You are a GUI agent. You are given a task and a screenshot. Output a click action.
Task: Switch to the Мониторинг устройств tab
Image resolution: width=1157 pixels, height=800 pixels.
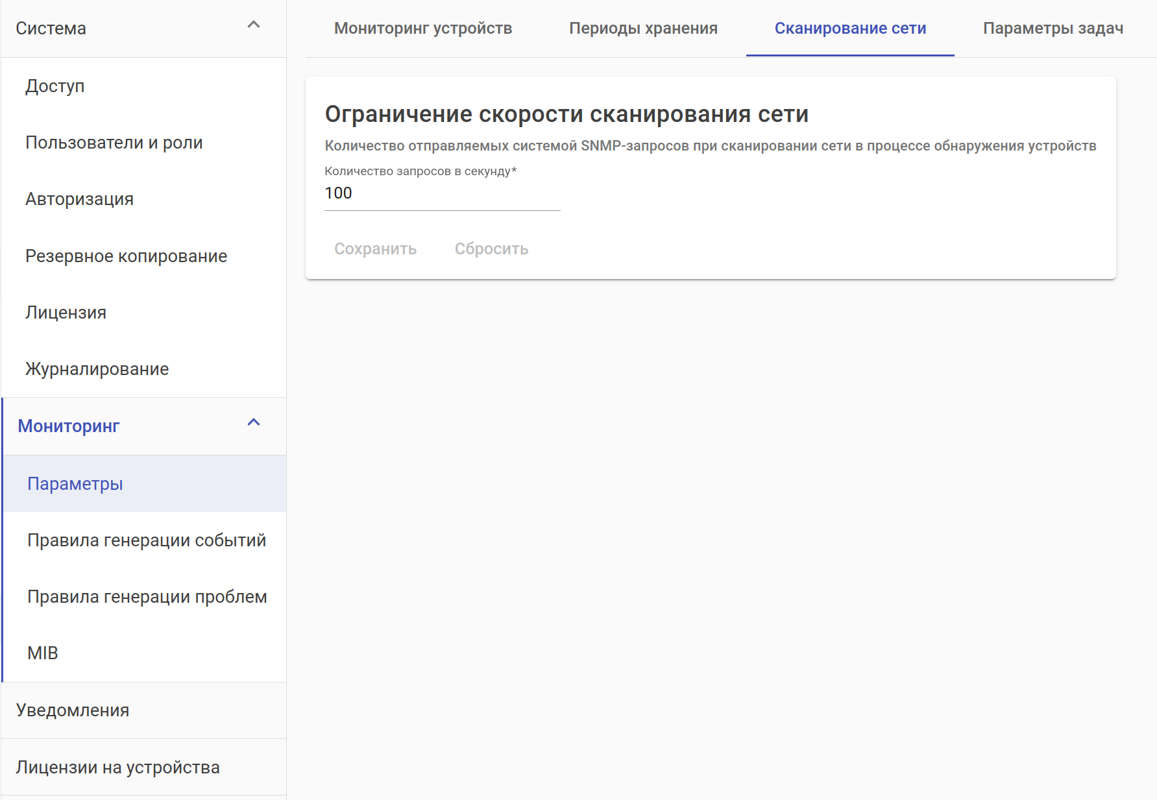[423, 29]
